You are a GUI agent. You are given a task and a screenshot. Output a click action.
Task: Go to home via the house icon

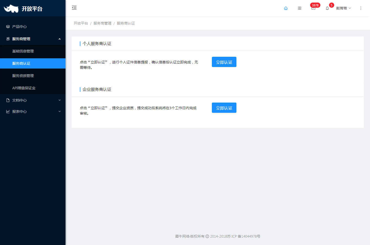click(x=286, y=8)
